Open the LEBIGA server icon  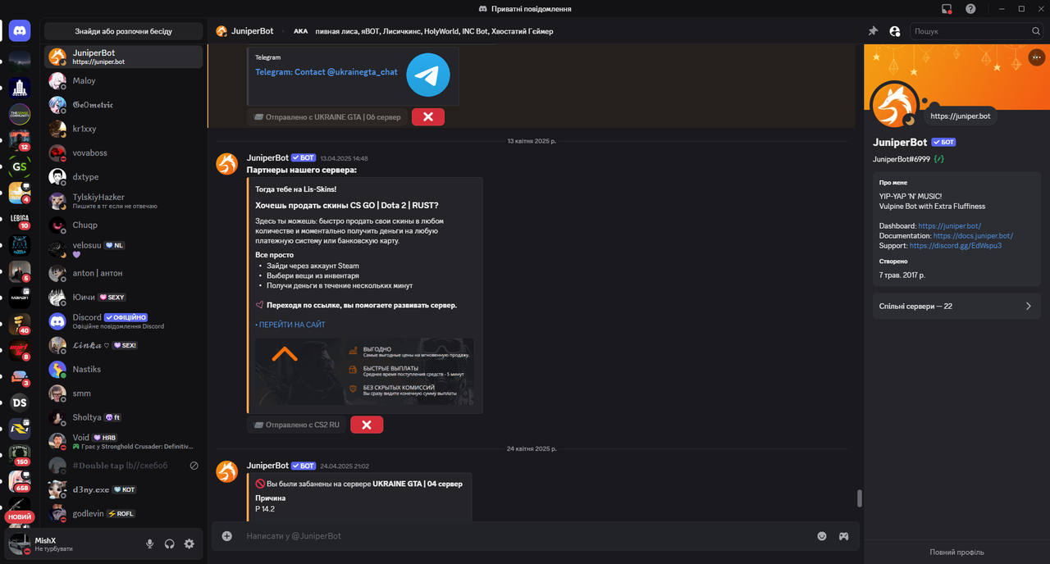click(20, 219)
